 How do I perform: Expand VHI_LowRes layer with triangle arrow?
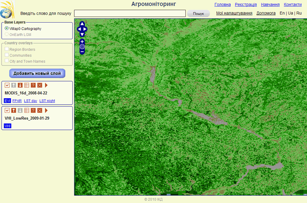(x=46, y=110)
